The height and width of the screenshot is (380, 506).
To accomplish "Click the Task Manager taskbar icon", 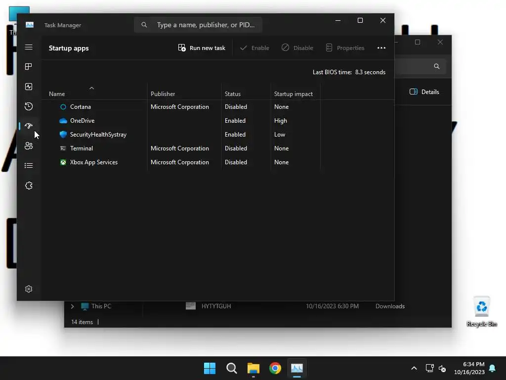I will [297, 368].
